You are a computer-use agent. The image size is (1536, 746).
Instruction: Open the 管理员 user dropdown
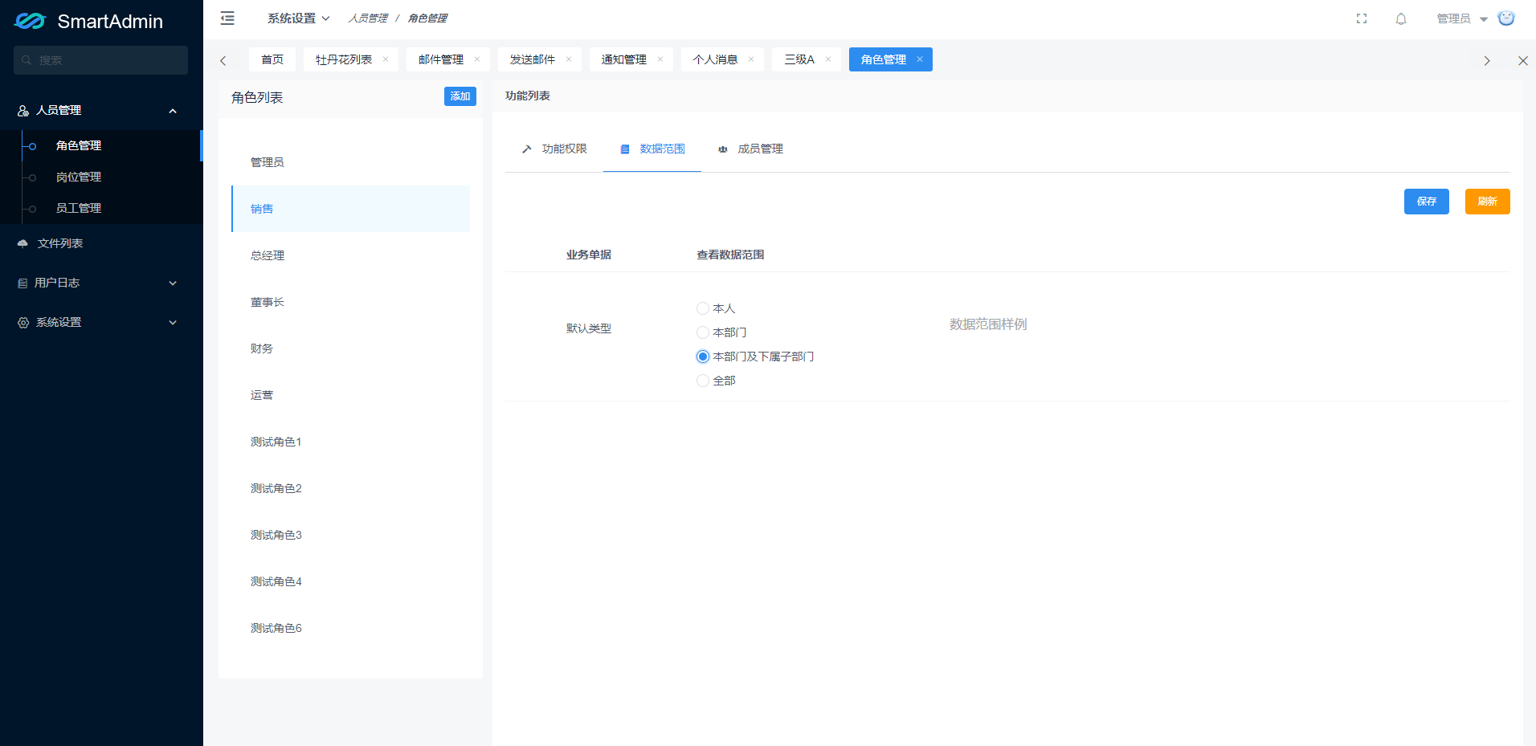(x=1461, y=18)
